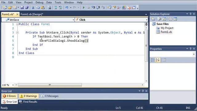
Task: Click the Open File folder icon
Action: point(10,8)
